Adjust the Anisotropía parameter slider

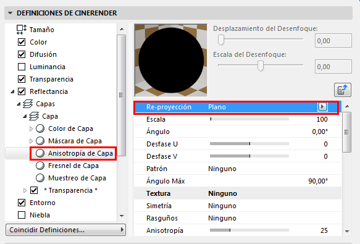(x=249, y=230)
